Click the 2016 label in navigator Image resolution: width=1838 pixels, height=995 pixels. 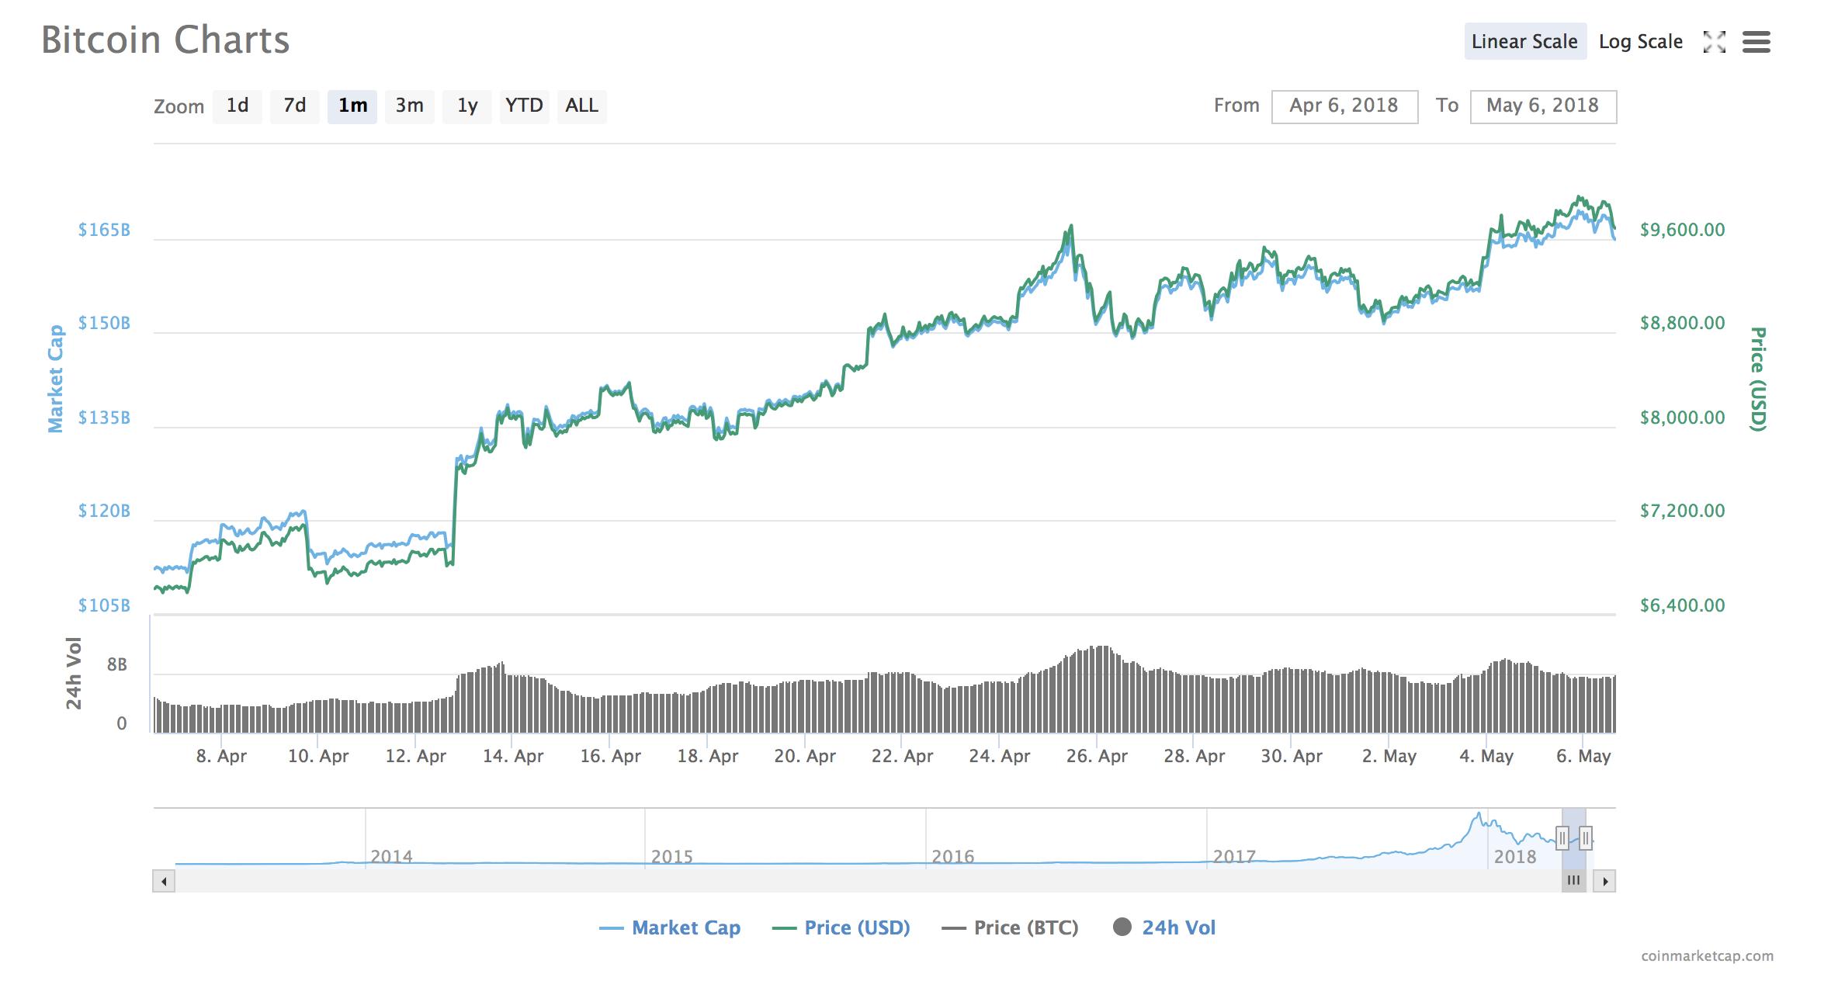953,857
